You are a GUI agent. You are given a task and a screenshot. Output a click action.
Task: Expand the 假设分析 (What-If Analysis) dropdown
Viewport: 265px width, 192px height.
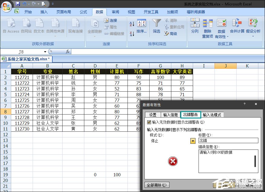253,36
